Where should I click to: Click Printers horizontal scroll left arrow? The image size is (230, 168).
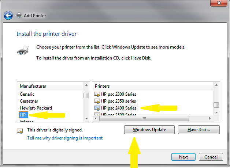pos(96,118)
